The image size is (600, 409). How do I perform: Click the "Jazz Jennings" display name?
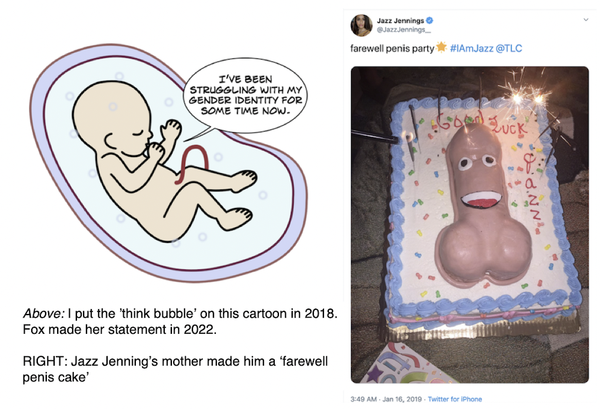click(400, 21)
